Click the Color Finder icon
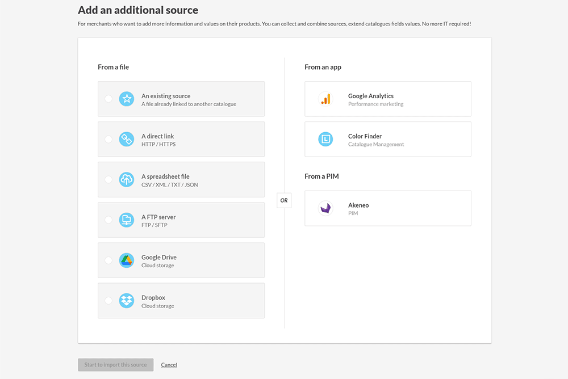Image resolution: width=568 pixels, height=379 pixels. click(x=325, y=139)
